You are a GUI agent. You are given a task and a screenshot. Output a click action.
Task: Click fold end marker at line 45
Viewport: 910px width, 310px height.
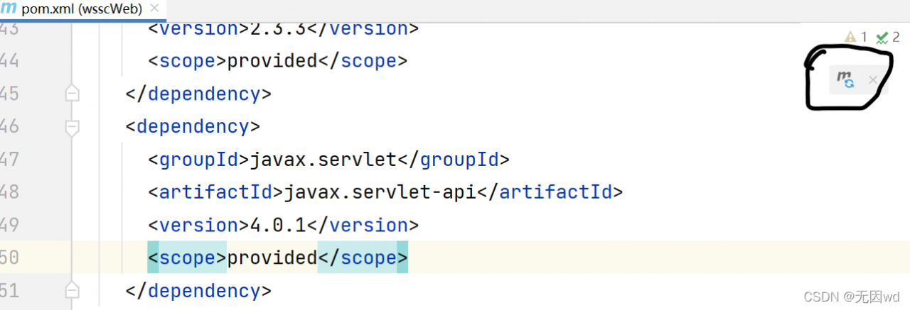[71, 94]
